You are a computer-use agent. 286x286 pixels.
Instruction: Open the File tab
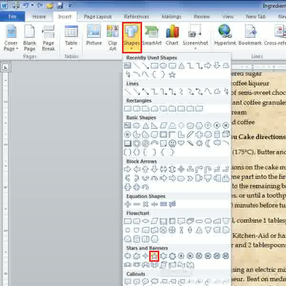[12, 17]
